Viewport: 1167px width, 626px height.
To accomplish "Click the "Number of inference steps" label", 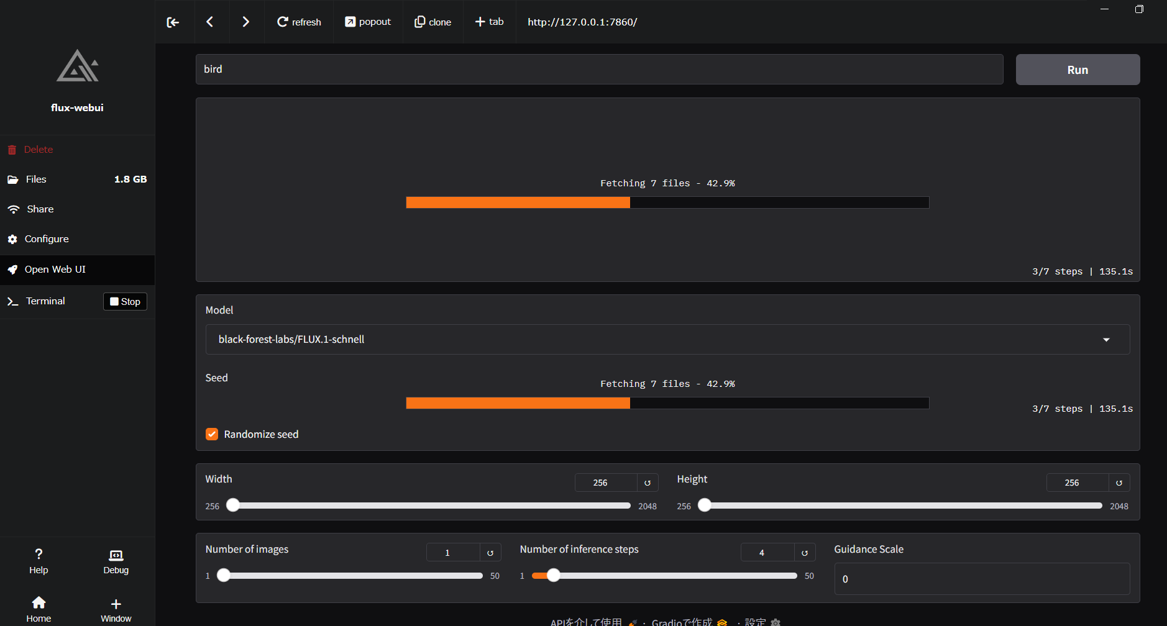I will (x=579, y=549).
